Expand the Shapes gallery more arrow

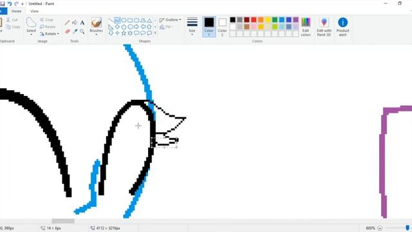(155, 33)
